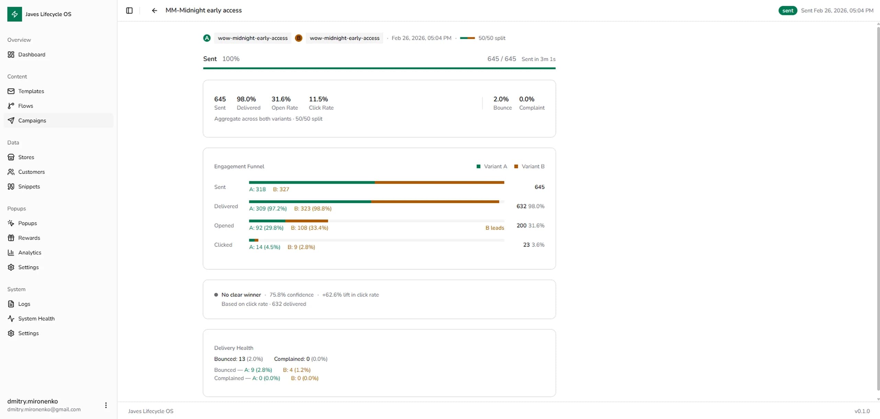Viewport: 880px width, 419px height.
Task: Go to Templates envelope icon
Action: tap(11, 91)
